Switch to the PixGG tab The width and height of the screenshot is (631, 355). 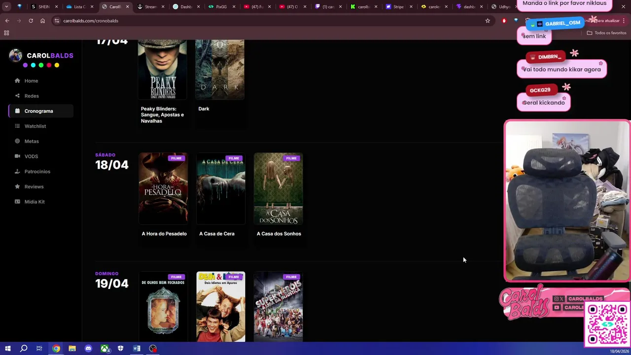pos(221,7)
